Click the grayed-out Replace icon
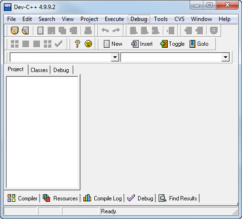Viewport: 242px width, 219px height. [145, 31]
